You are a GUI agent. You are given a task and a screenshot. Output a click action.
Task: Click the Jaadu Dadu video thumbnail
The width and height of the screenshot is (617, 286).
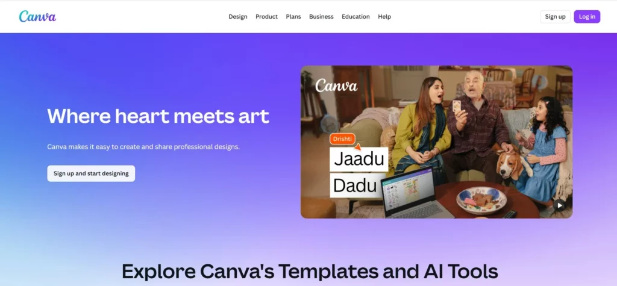[436, 141]
